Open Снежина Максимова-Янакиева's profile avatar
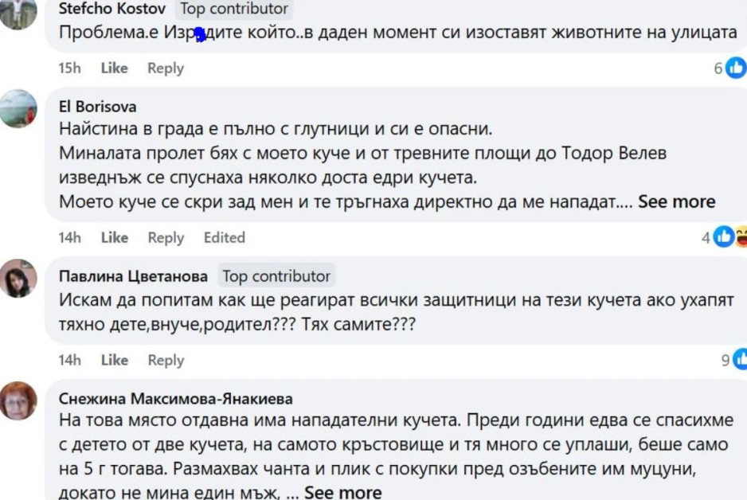This screenshot has height=500, width=747. click(x=18, y=400)
